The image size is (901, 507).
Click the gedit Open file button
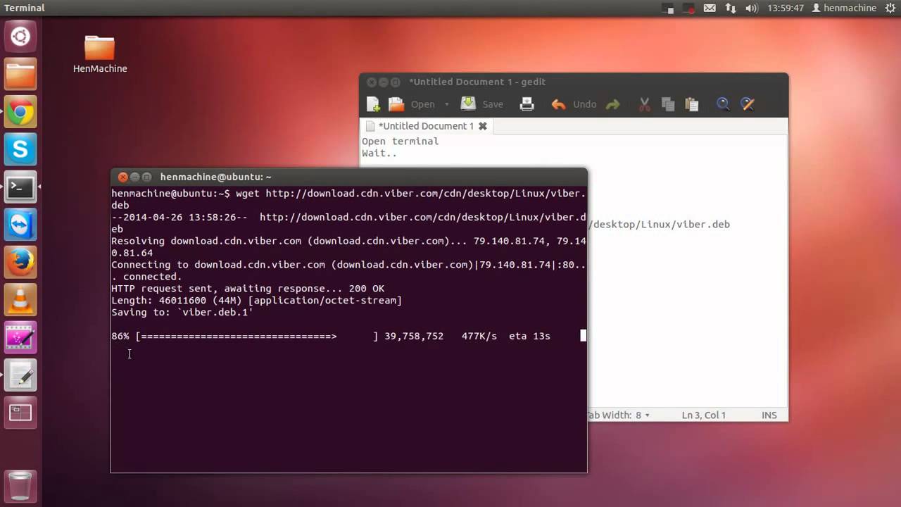pyautogui.click(x=413, y=104)
